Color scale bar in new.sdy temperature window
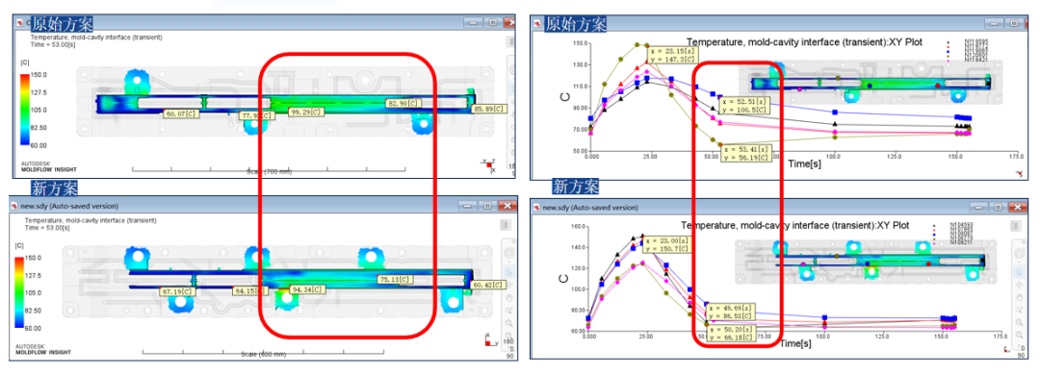Viewport: 1040px width, 375px height. click(20, 292)
